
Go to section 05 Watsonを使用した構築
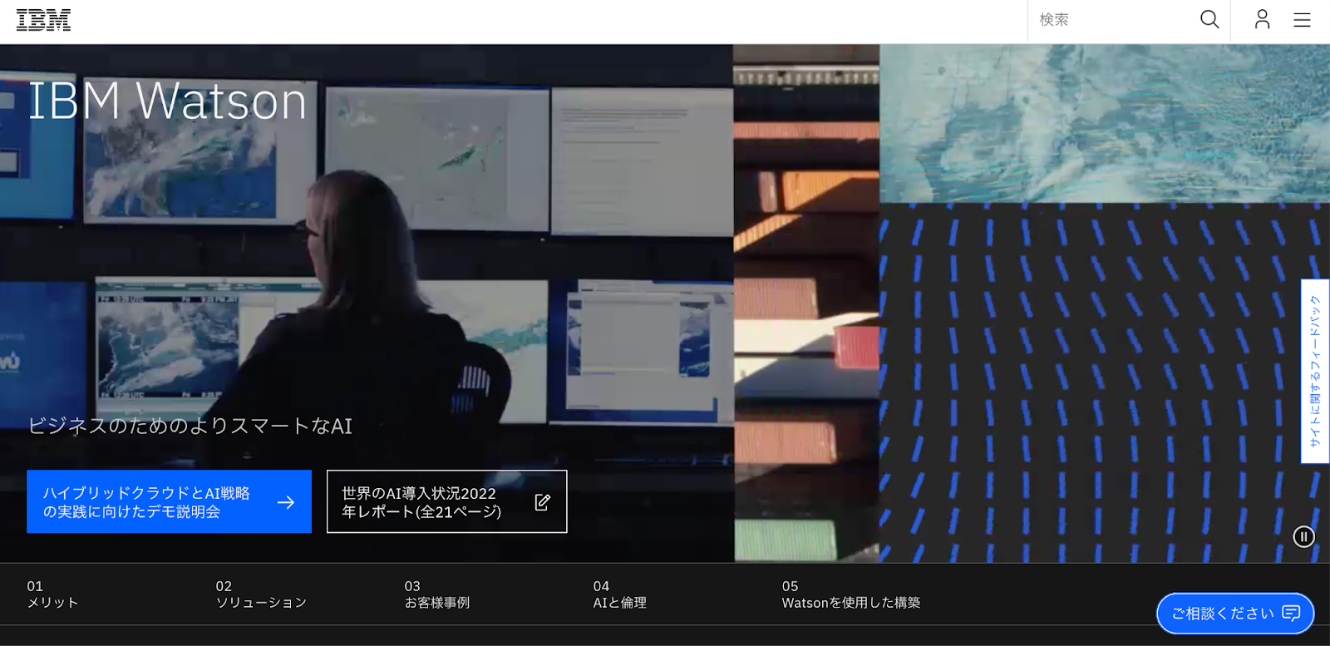[x=851, y=594]
